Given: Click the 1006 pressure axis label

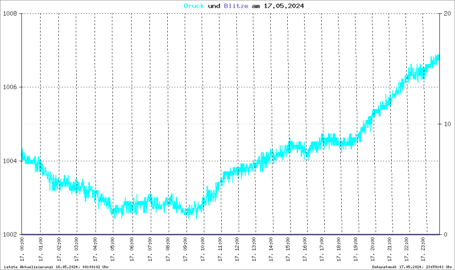Looking at the screenshot, I should tap(10, 87).
